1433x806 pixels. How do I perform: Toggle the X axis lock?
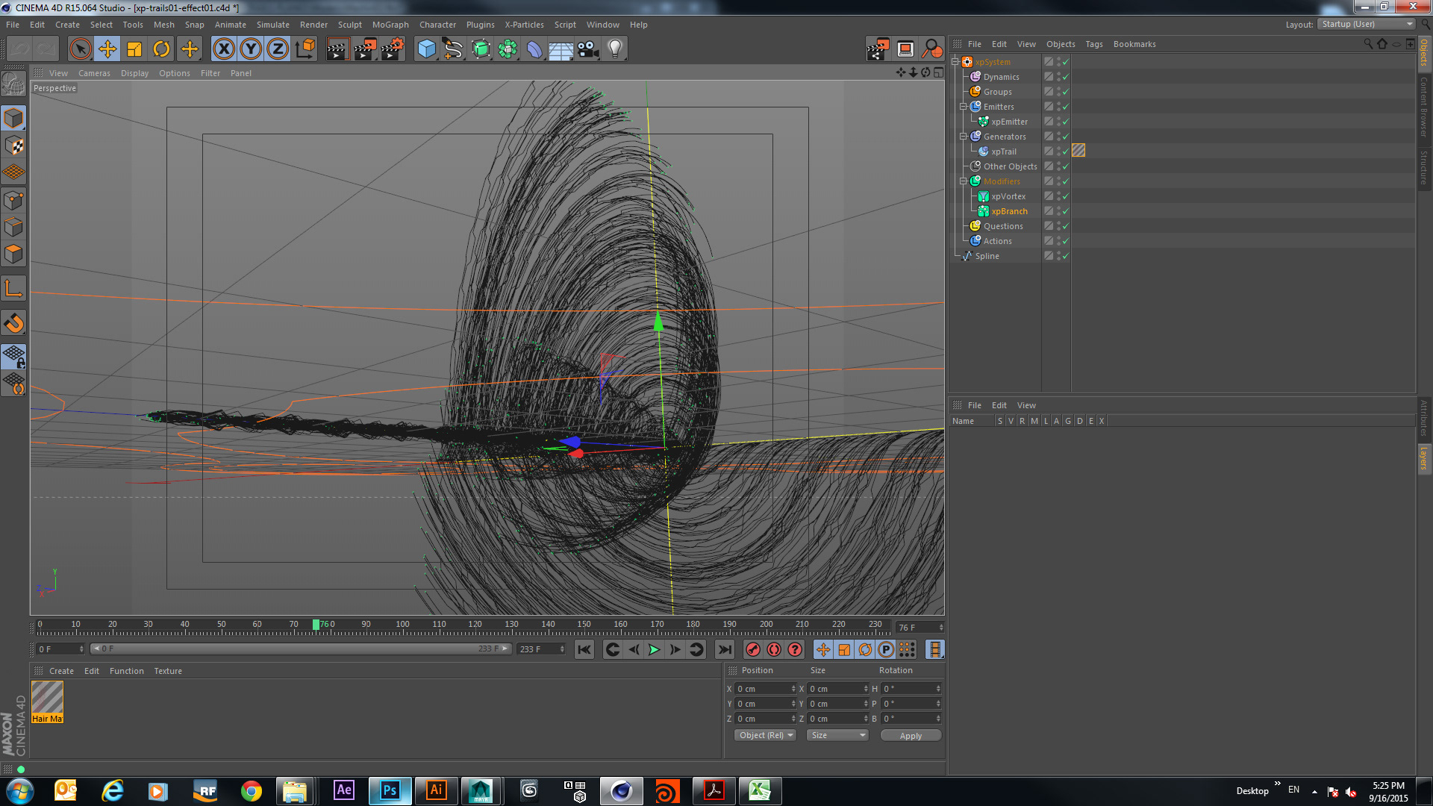click(x=223, y=49)
